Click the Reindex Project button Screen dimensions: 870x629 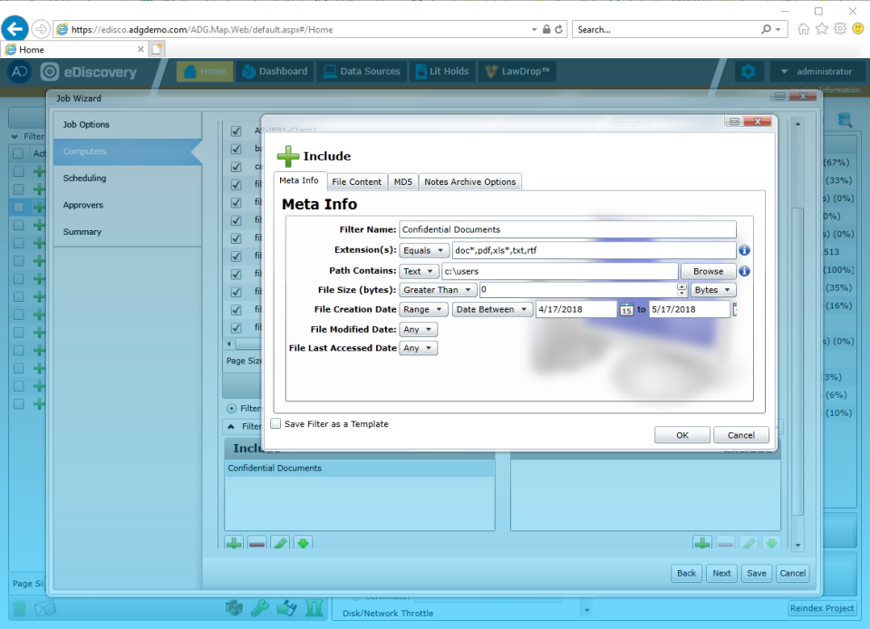(x=821, y=608)
